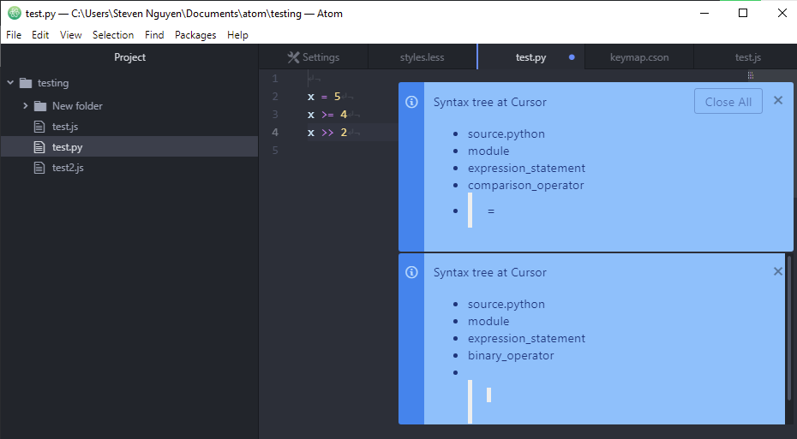
Task: Click info icon of first notification
Action: [x=411, y=102]
